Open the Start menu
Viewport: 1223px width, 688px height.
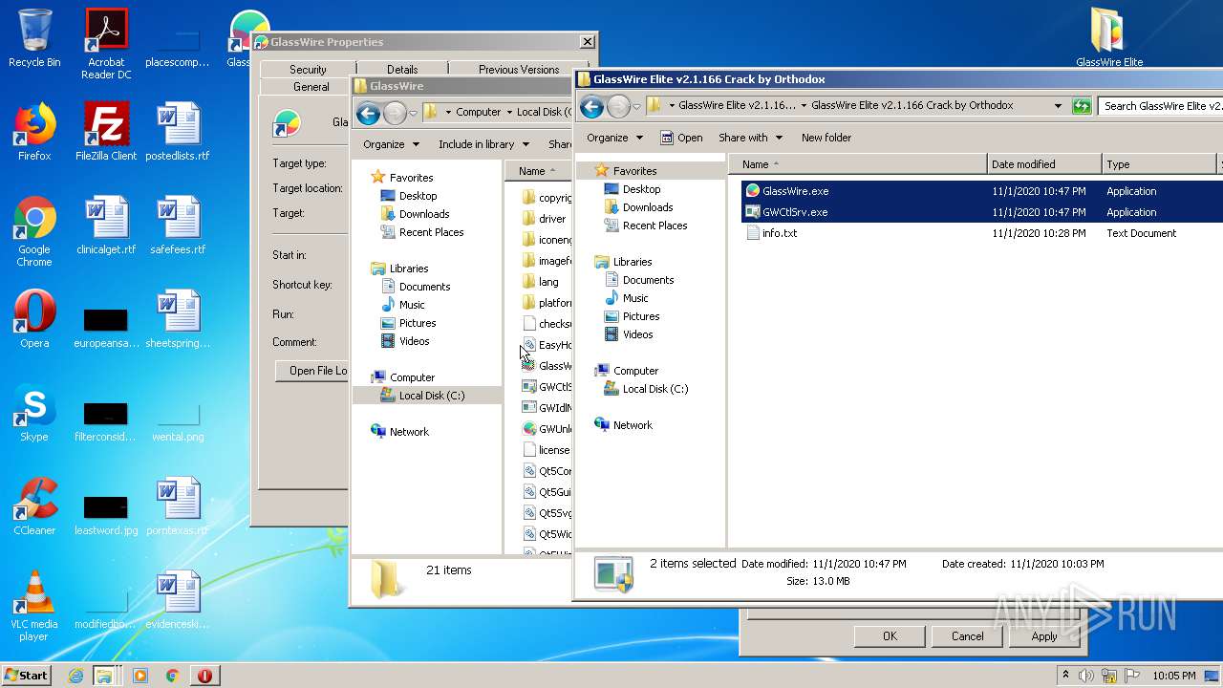pyautogui.click(x=27, y=676)
